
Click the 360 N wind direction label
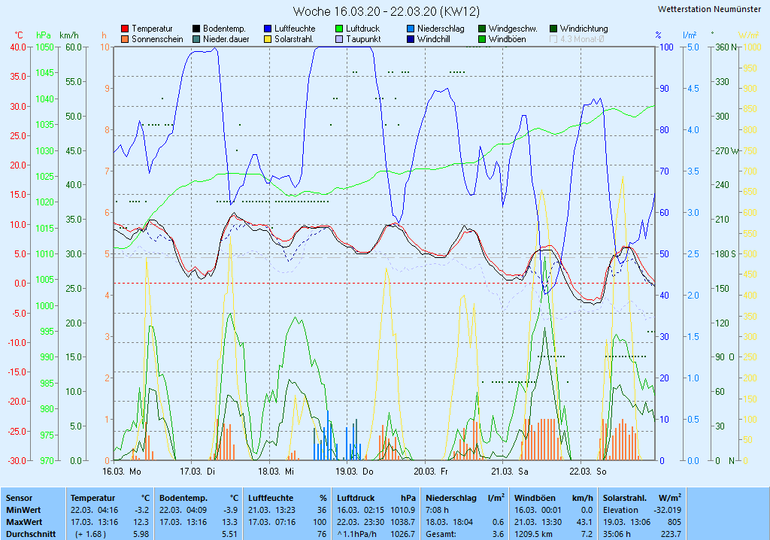point(726,47)
